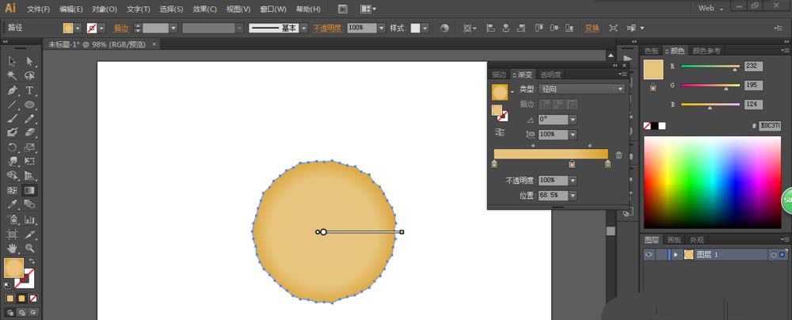
Task: Select stroke box in Gradient panel
Action: (502, 116)
